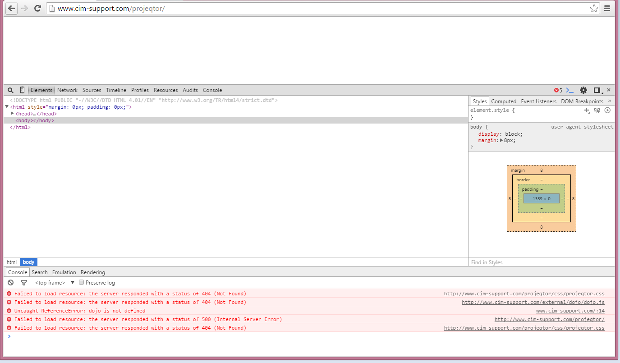Click the animation play icon in Styles
The image size is (620, 363).
607,110
